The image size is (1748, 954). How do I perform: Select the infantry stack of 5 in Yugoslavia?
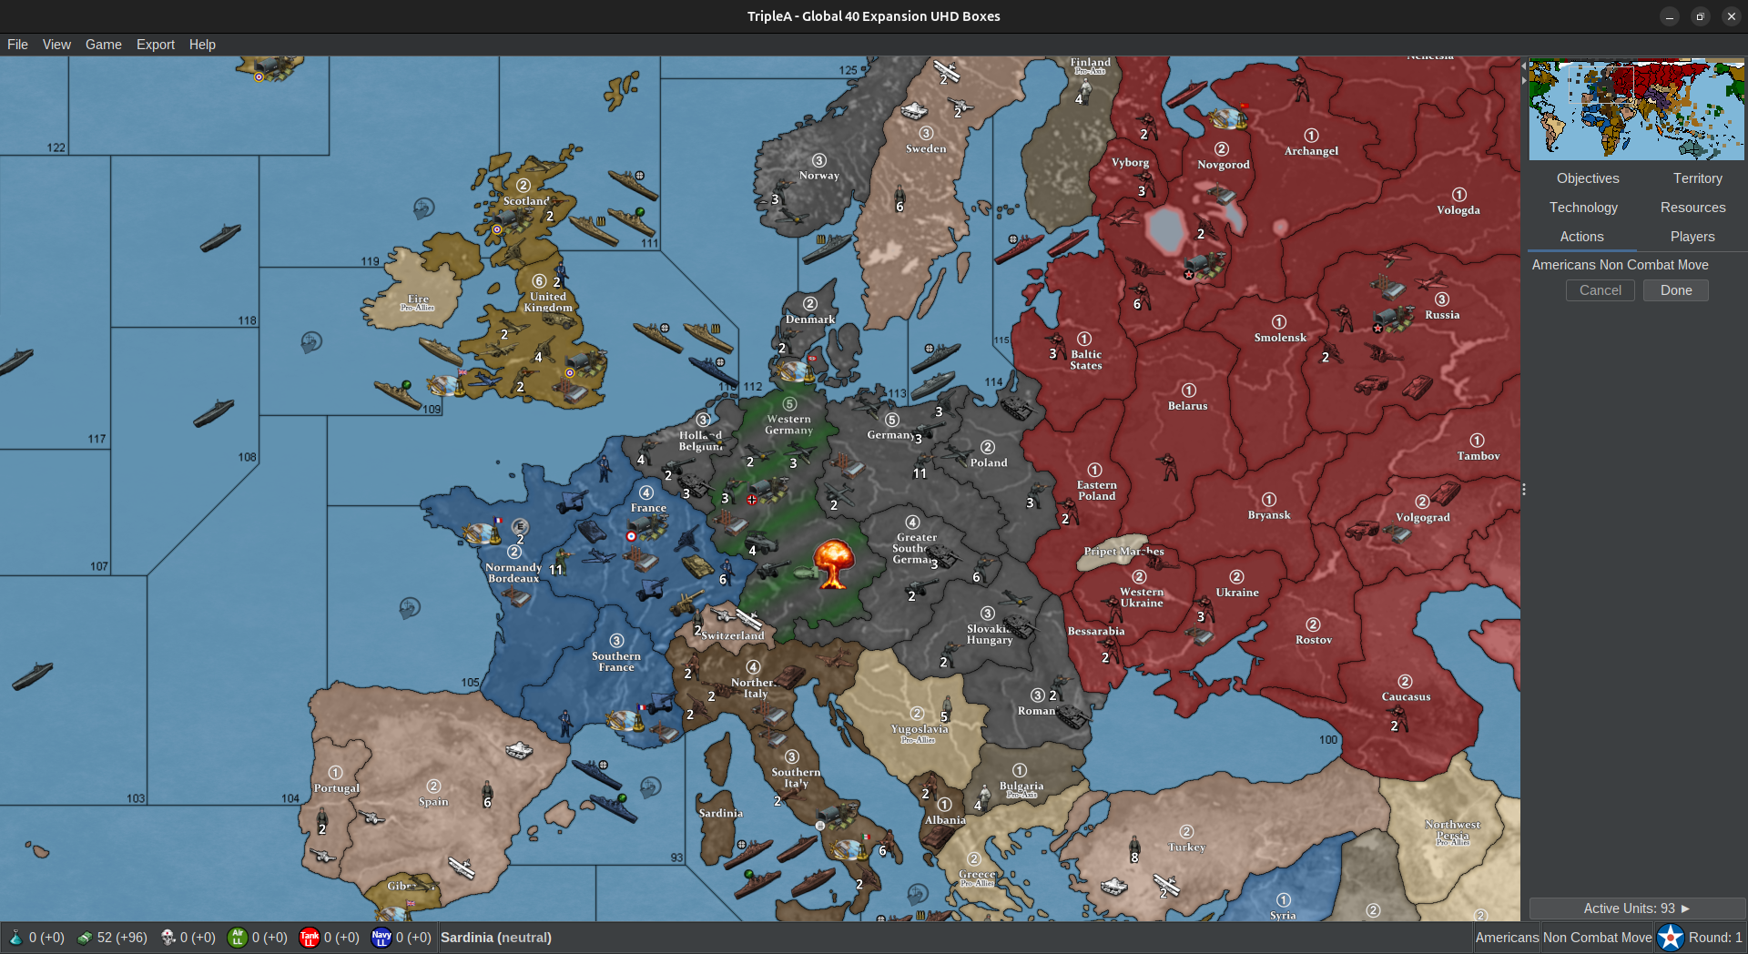tap(947, 707)
